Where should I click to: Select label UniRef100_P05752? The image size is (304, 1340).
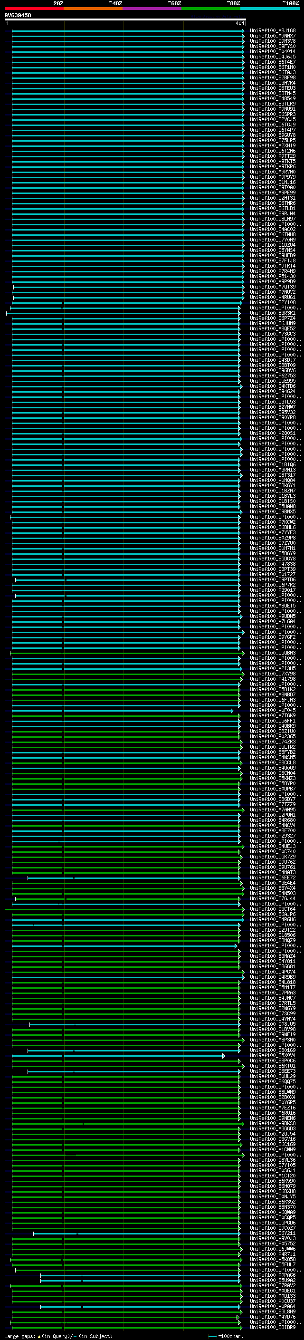point(273,1244)
